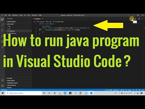Click the Ln 3, Col 48 cursor position
The height and width of the screenshot is (109, 145).
[x=108, y=90]
